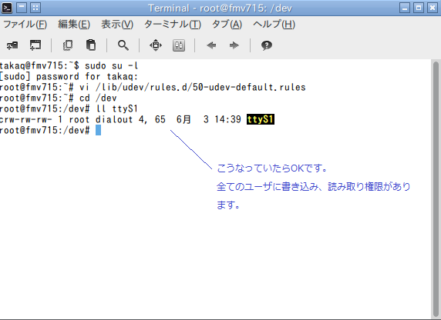Open the magnifier search icon
This screenshot has height=320, width=441.
coord(123,45)
